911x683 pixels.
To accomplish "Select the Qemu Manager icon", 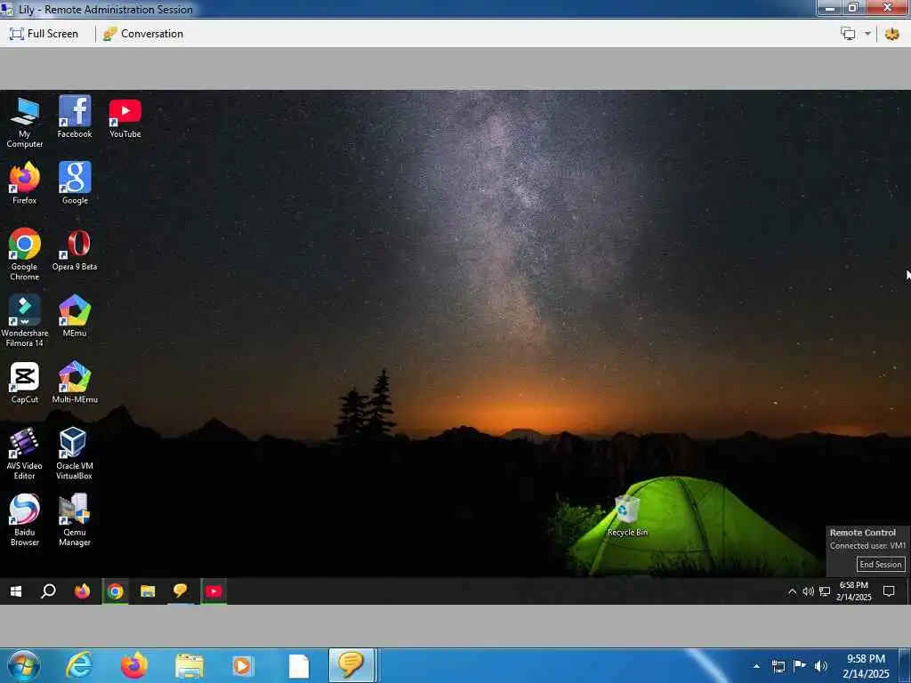I will 75,519.
